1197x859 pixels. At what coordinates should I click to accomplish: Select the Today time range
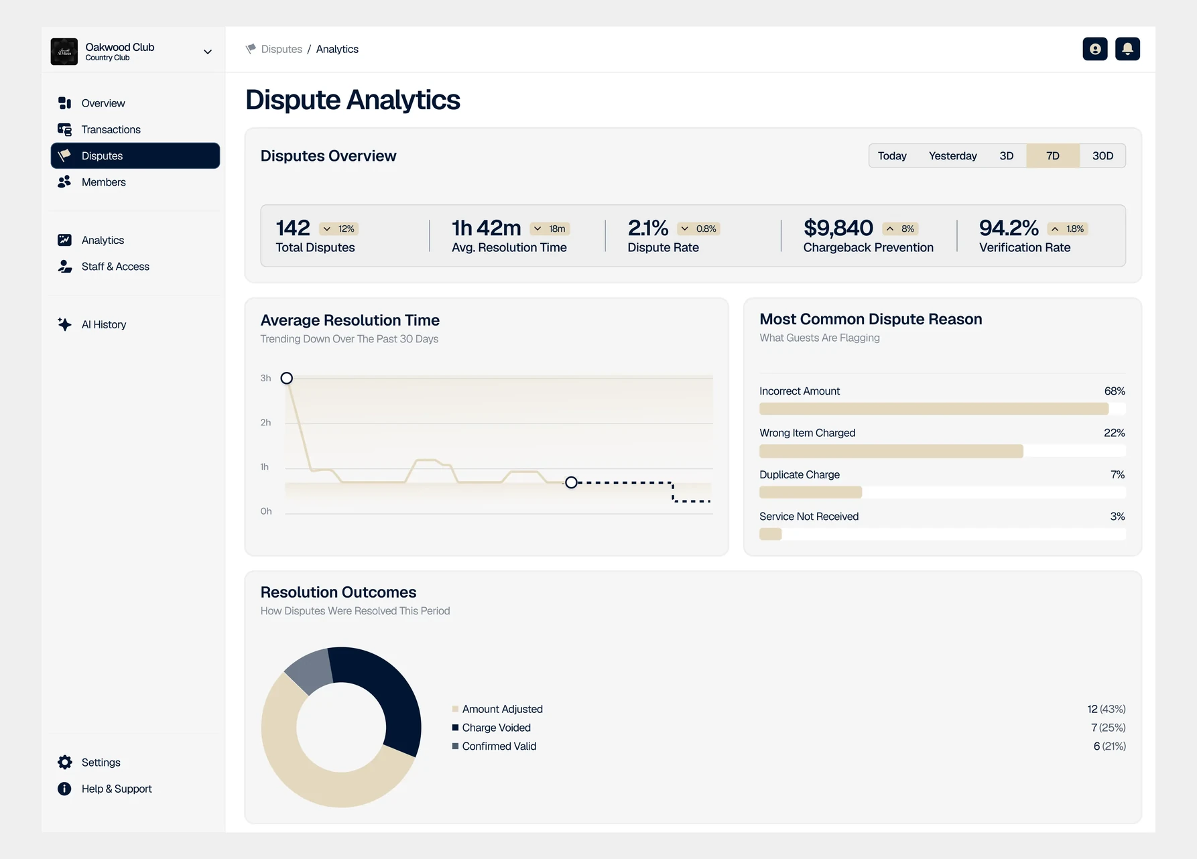click(892, 155)
